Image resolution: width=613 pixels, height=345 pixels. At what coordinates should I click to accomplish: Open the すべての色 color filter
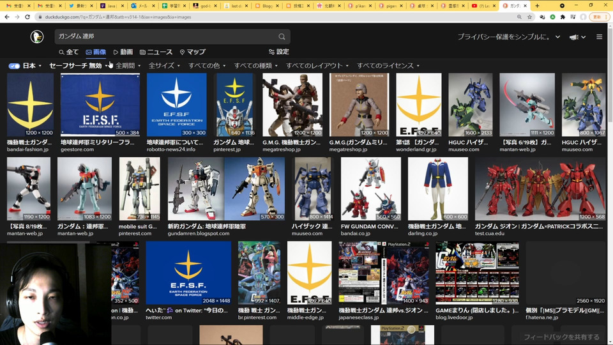coord(207,66)
